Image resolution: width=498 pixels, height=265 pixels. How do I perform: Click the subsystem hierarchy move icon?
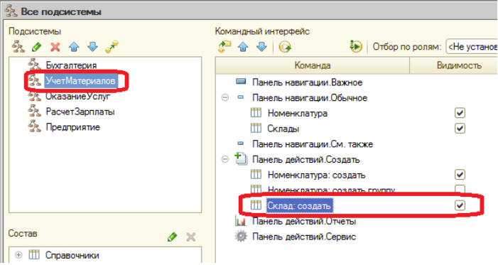click(112, 46)
